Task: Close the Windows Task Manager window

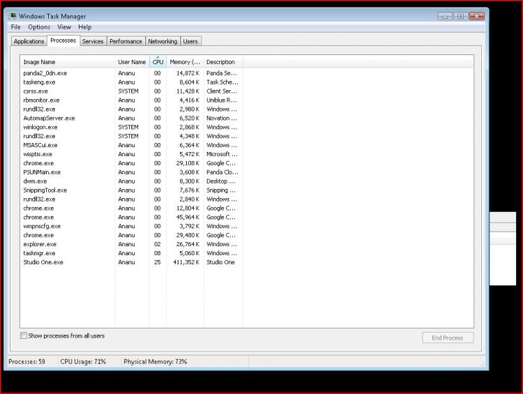Action: [477, 16]
